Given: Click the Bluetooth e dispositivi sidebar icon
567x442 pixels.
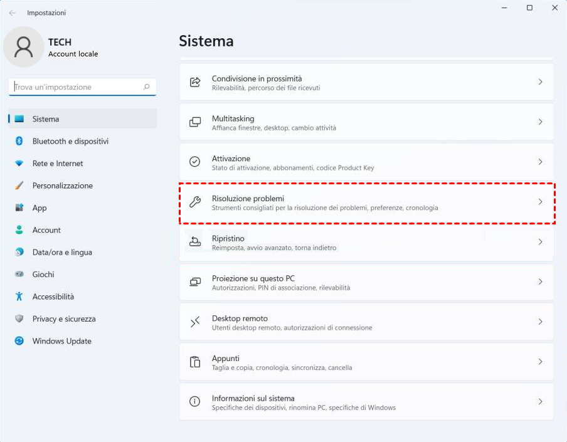Looking at the screenshot, I should click(19, 141).
